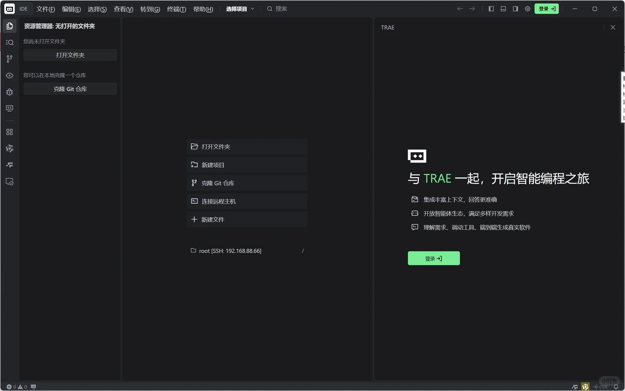Click the 搜索 search field in title bar
625x391 pixels.
click(277, 9)
